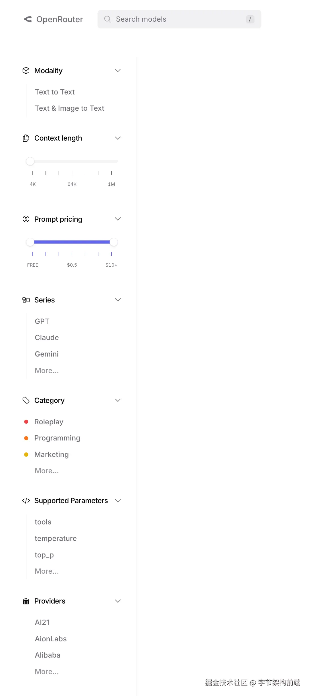Click the Series grid icon

click(26, 300)
